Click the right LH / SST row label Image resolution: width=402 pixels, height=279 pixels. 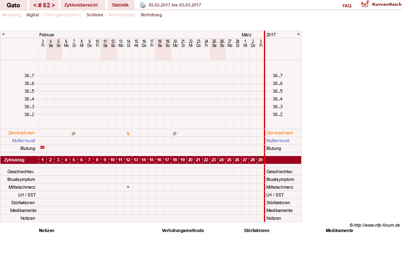coord(275,195)
